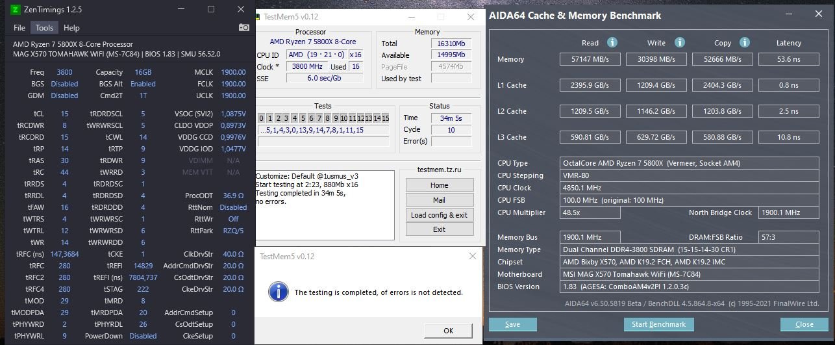Click the Available 14995Mb field

click(451, 55)
